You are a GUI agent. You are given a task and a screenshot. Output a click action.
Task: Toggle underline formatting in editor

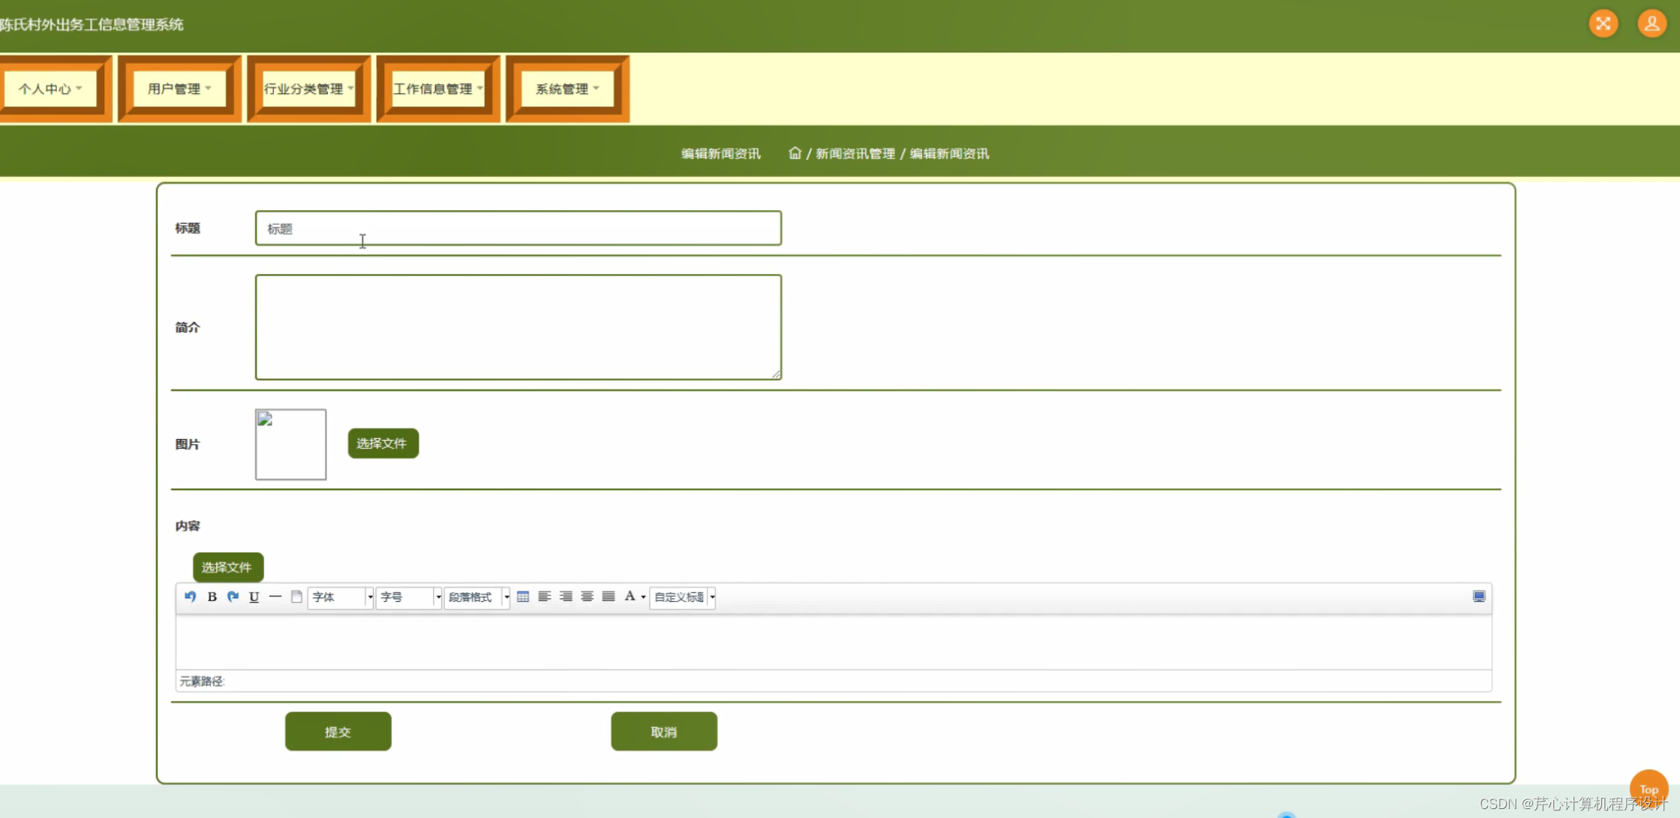click(254, 597)
